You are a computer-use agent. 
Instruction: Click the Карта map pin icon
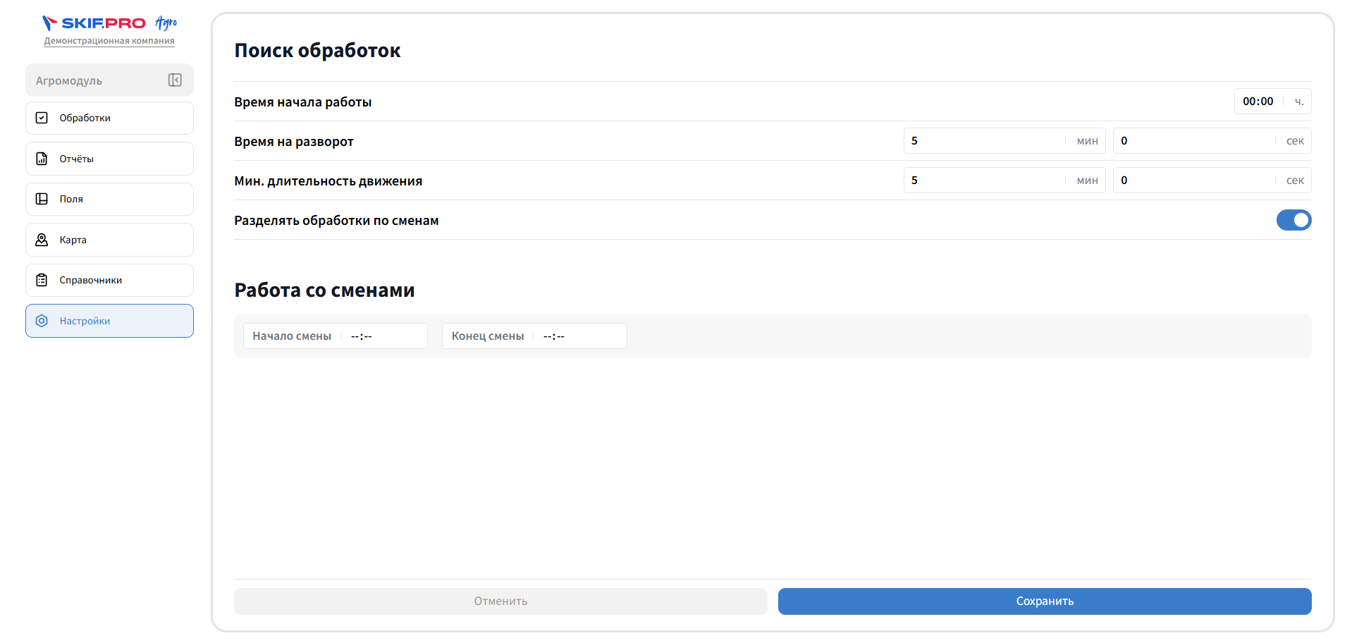point(42,240)
